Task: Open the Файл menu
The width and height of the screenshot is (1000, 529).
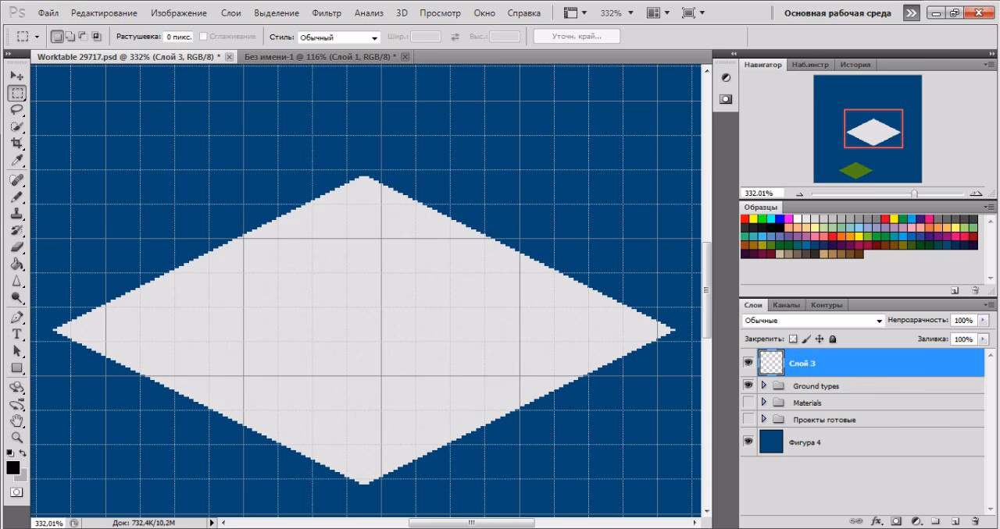Action: (48, 13)
